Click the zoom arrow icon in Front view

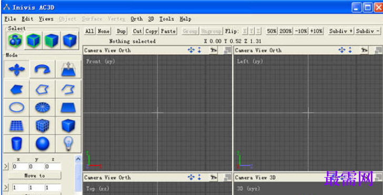click(x=199, y=50)
